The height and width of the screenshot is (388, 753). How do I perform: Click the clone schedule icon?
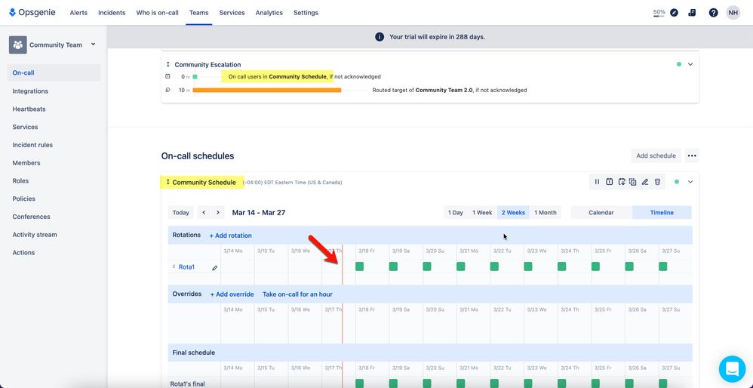pyautogui.click(x=632, y=181)
